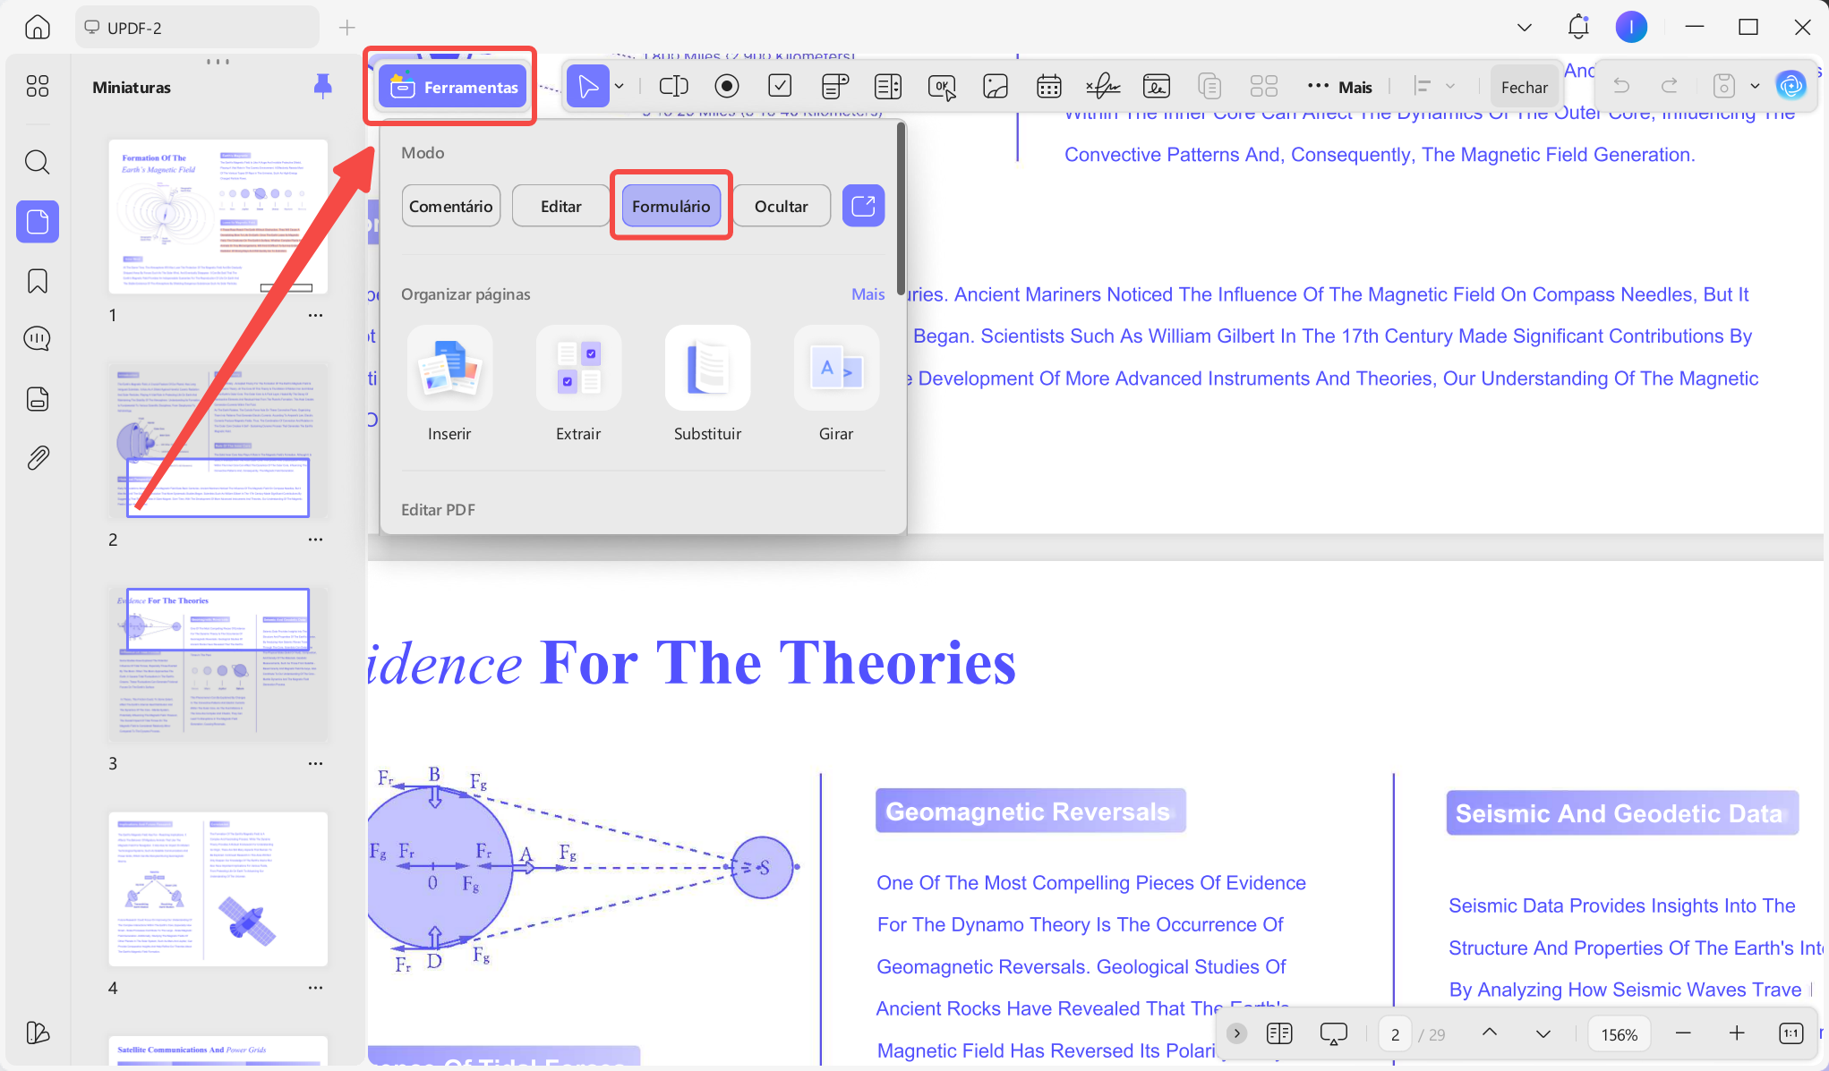Image resolution: width=1829 pixels, height=1071 pixels.
Task: Expand the bottom bar collapse arrow
Action: pyautogui.click(x=1237, y=1034)
